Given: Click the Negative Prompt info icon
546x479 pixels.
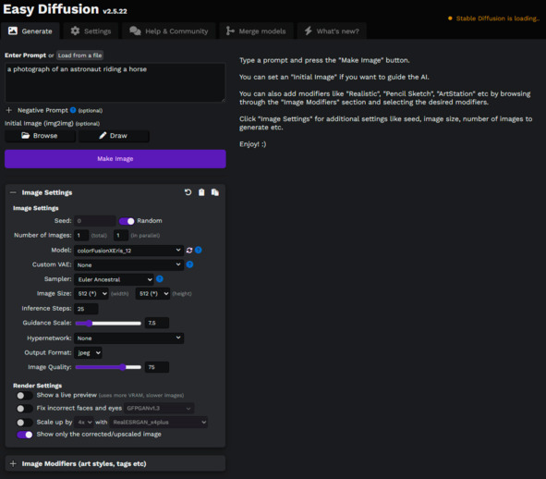Looking at the screenshot, I should click(x=73, y=110).
